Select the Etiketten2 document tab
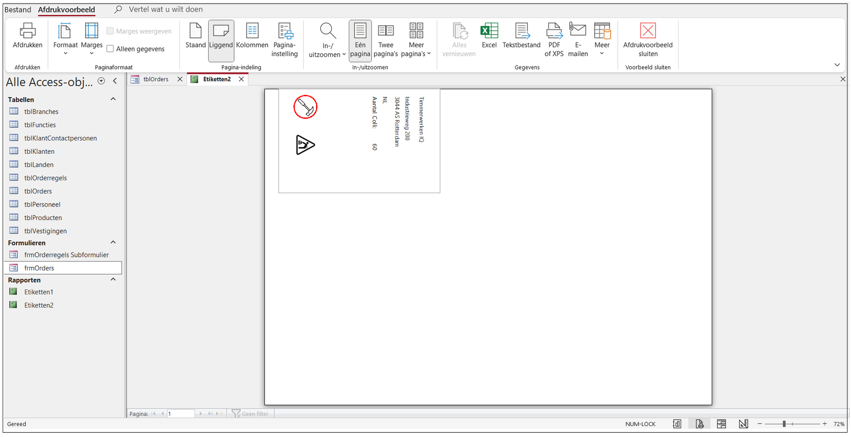The image size is (851, 437). (x=217, y=79)
